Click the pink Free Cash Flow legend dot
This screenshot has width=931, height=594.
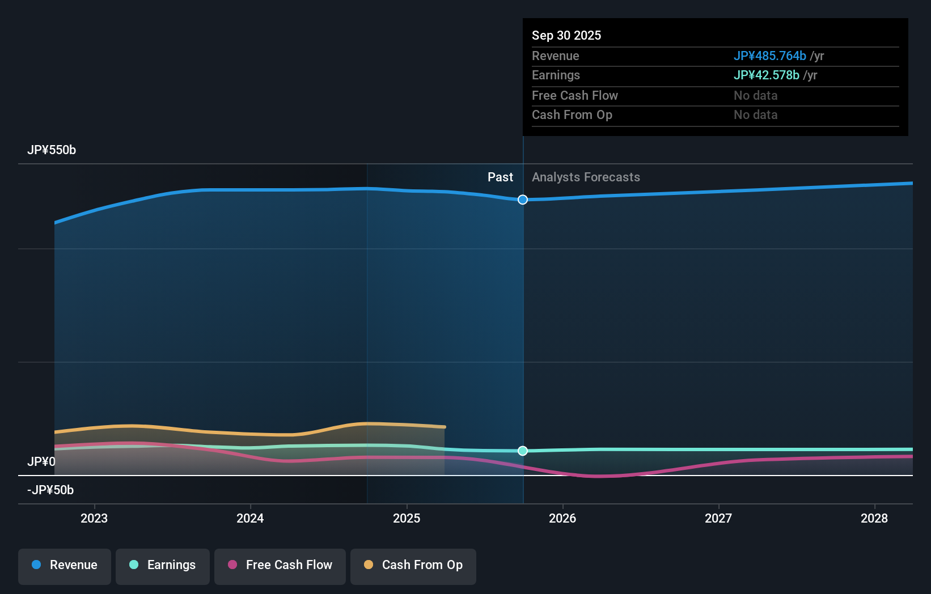232,565
